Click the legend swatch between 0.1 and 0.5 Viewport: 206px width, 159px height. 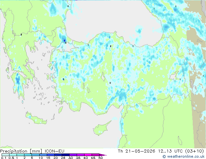pyautogui.click(x=6, y=155)
